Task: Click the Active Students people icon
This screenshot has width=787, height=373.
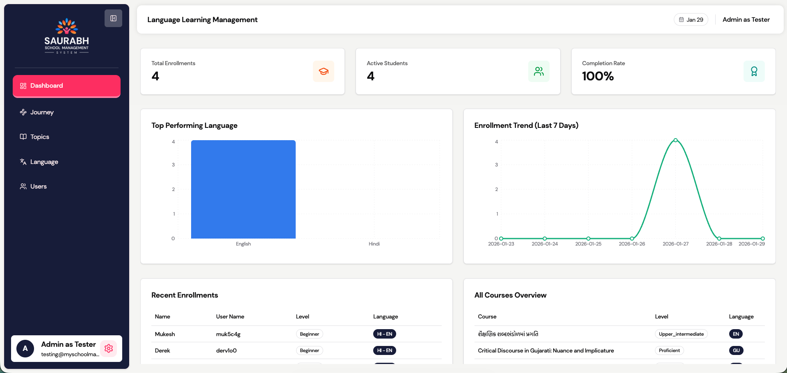Action: click(538, 71)
